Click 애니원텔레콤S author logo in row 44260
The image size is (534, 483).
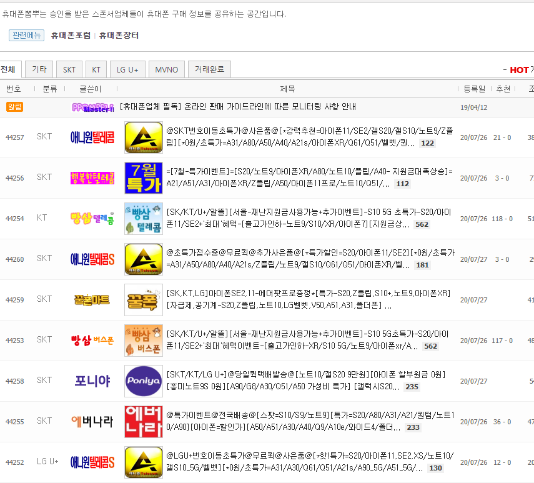92,259
